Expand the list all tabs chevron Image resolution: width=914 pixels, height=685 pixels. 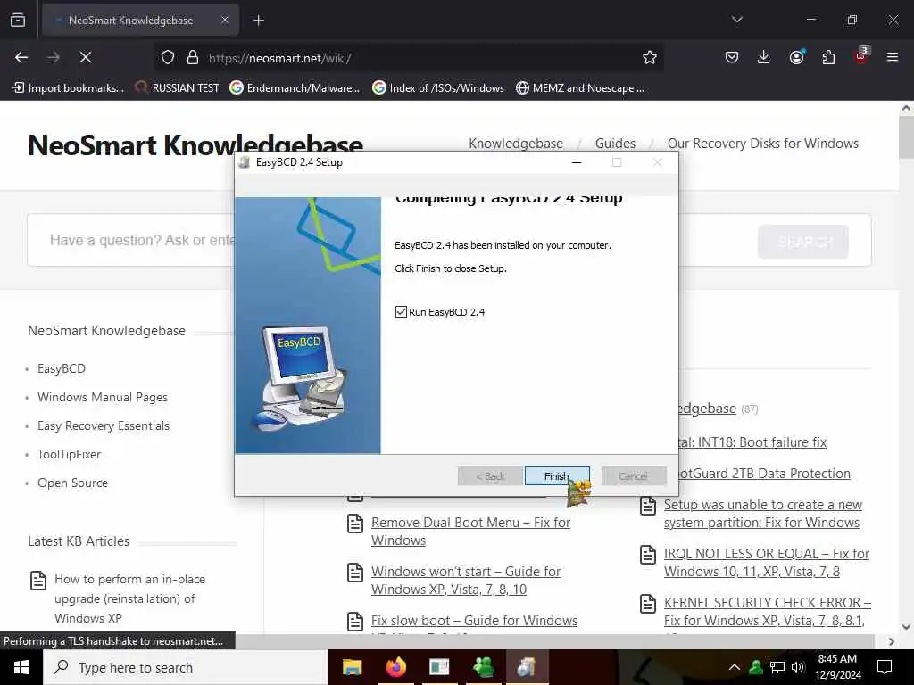point(736,20)
